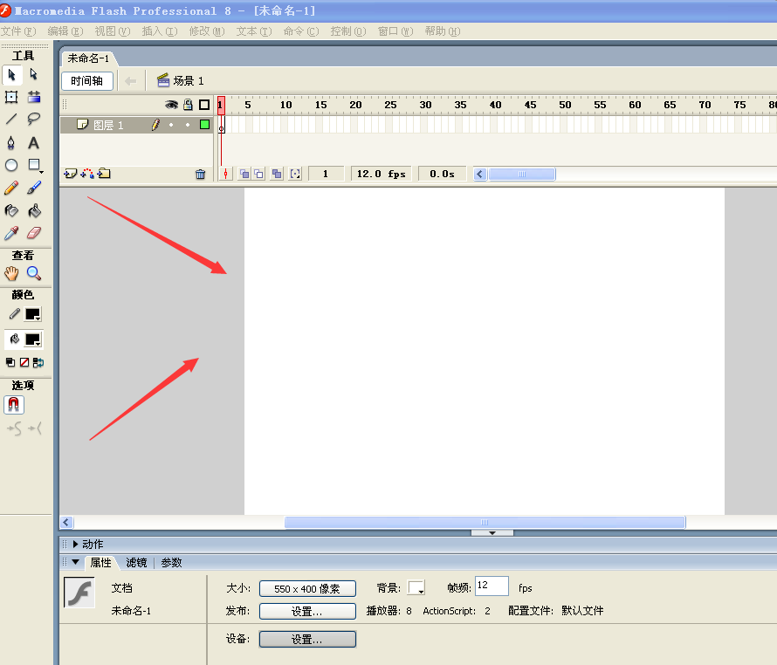This screenshot has height=665, width=777.
Task: Open the background color dropdown (背景)
Action: (x=416, y=589)
